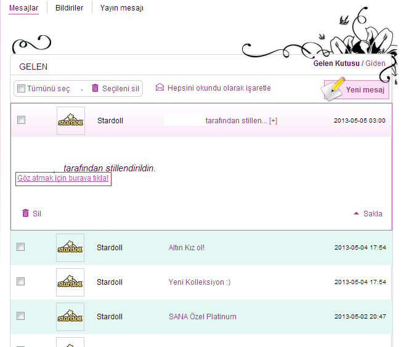Open the 'Altın Kız ol!' message
Image resolution: width=401 pixels, height=347 pixels.
pos(187,248)
